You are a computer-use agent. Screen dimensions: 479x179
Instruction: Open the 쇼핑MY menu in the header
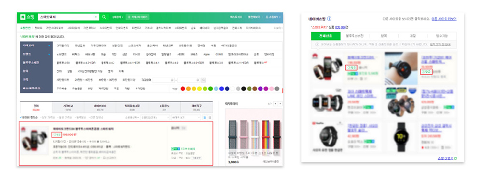[273, 17]
